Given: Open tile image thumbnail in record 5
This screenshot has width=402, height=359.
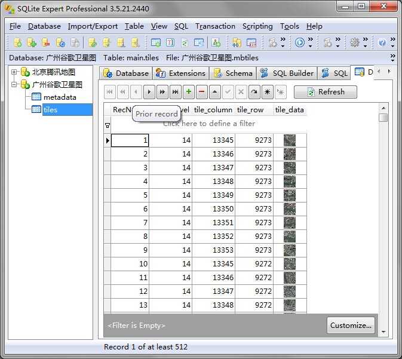Looking at the screenshot, I should click(290, 195).
